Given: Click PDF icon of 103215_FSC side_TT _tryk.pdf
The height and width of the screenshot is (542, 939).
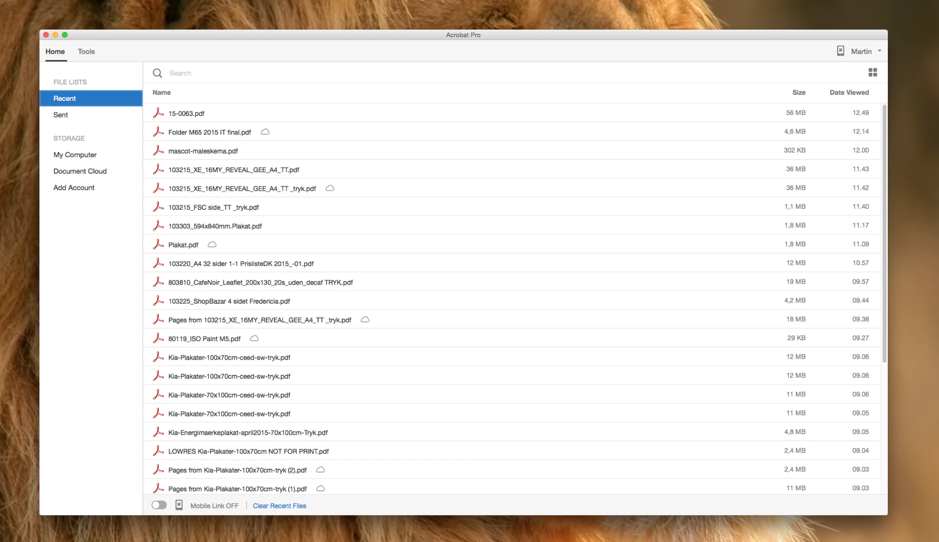Looking at the screenshot, I should click(x=158, y=207).
